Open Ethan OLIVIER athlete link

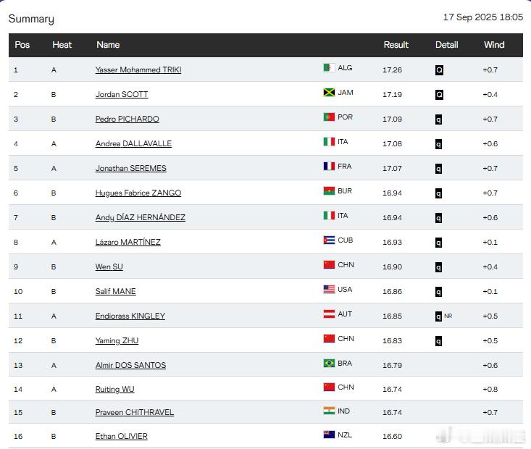[121, 436]
